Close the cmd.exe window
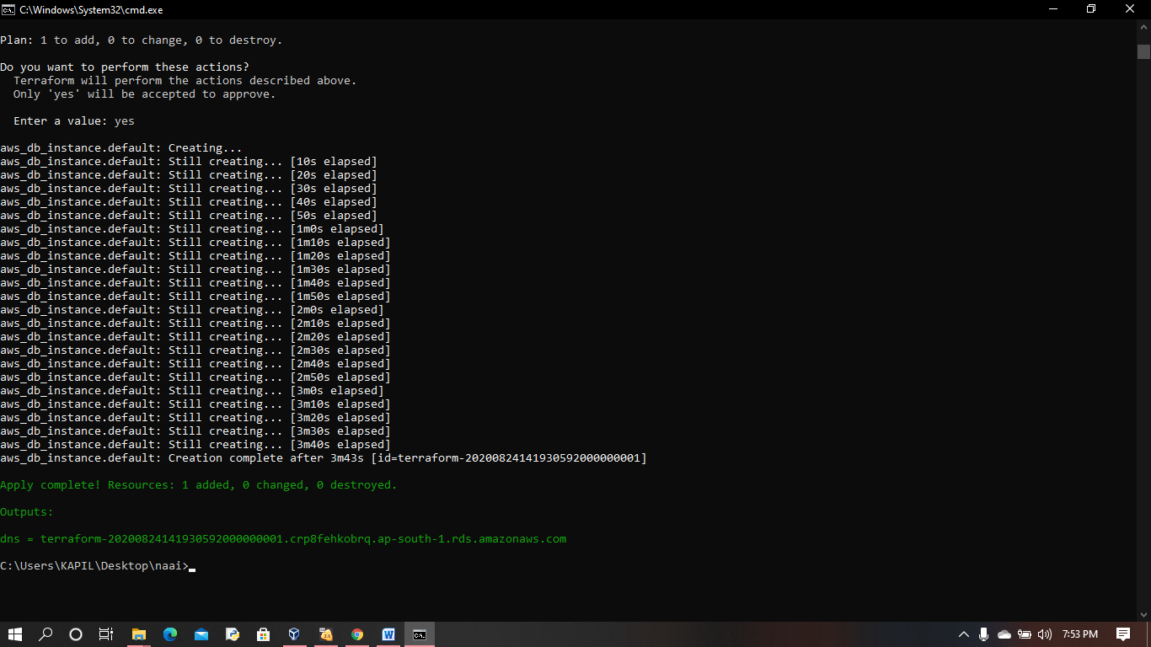Screen dimensions: 1151x647 coord(1131,9)
